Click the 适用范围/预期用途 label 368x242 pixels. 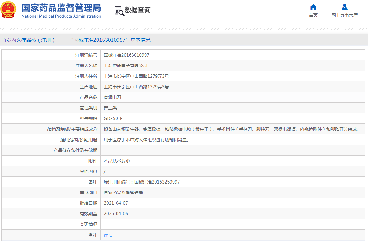coord(79,140)
